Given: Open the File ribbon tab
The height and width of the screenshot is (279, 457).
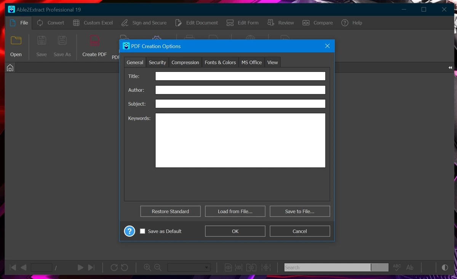Looking at the screenshot, I should click(x=19, y=23).
